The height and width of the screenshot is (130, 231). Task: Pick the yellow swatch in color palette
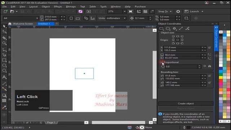(221, 77)
